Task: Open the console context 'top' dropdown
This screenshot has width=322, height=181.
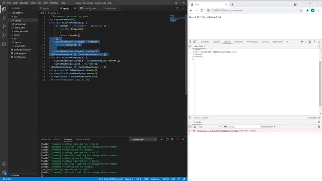Action: pyautogui.click(x=210, y=127)
